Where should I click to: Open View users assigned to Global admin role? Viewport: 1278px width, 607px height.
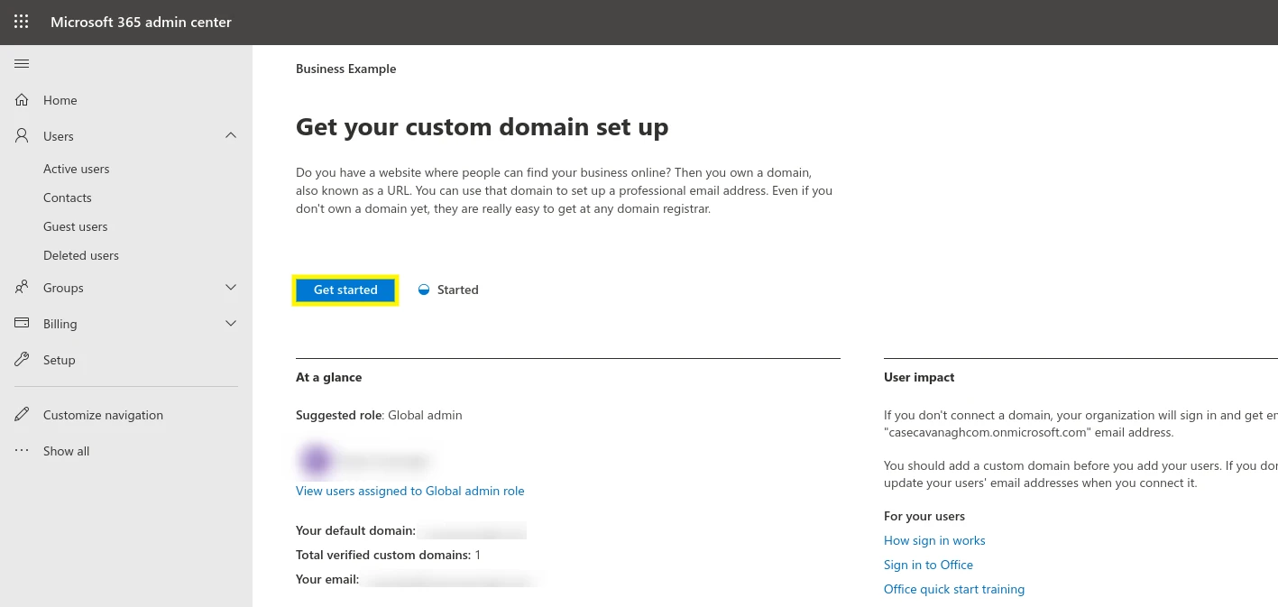(410, 491)
